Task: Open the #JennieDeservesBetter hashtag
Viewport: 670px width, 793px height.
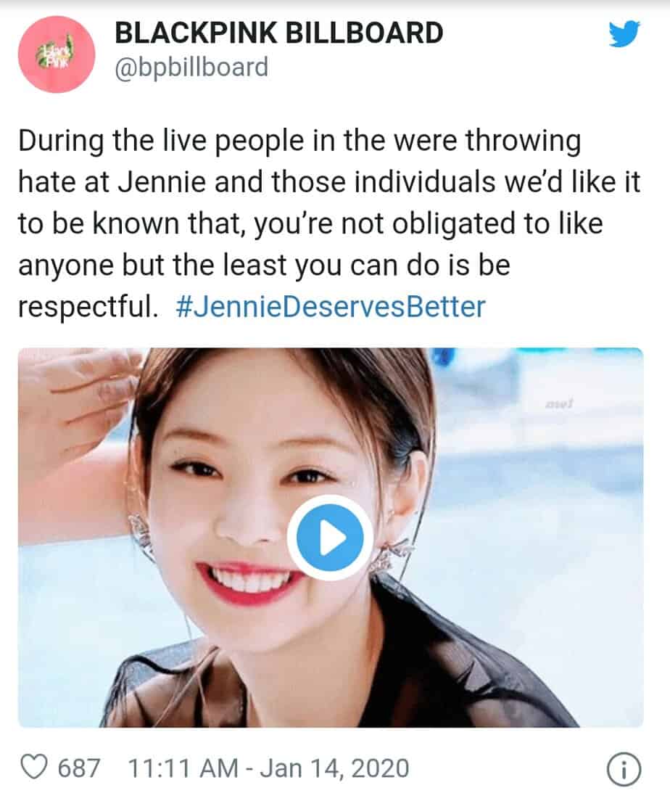Action: (x=331, y=306)
